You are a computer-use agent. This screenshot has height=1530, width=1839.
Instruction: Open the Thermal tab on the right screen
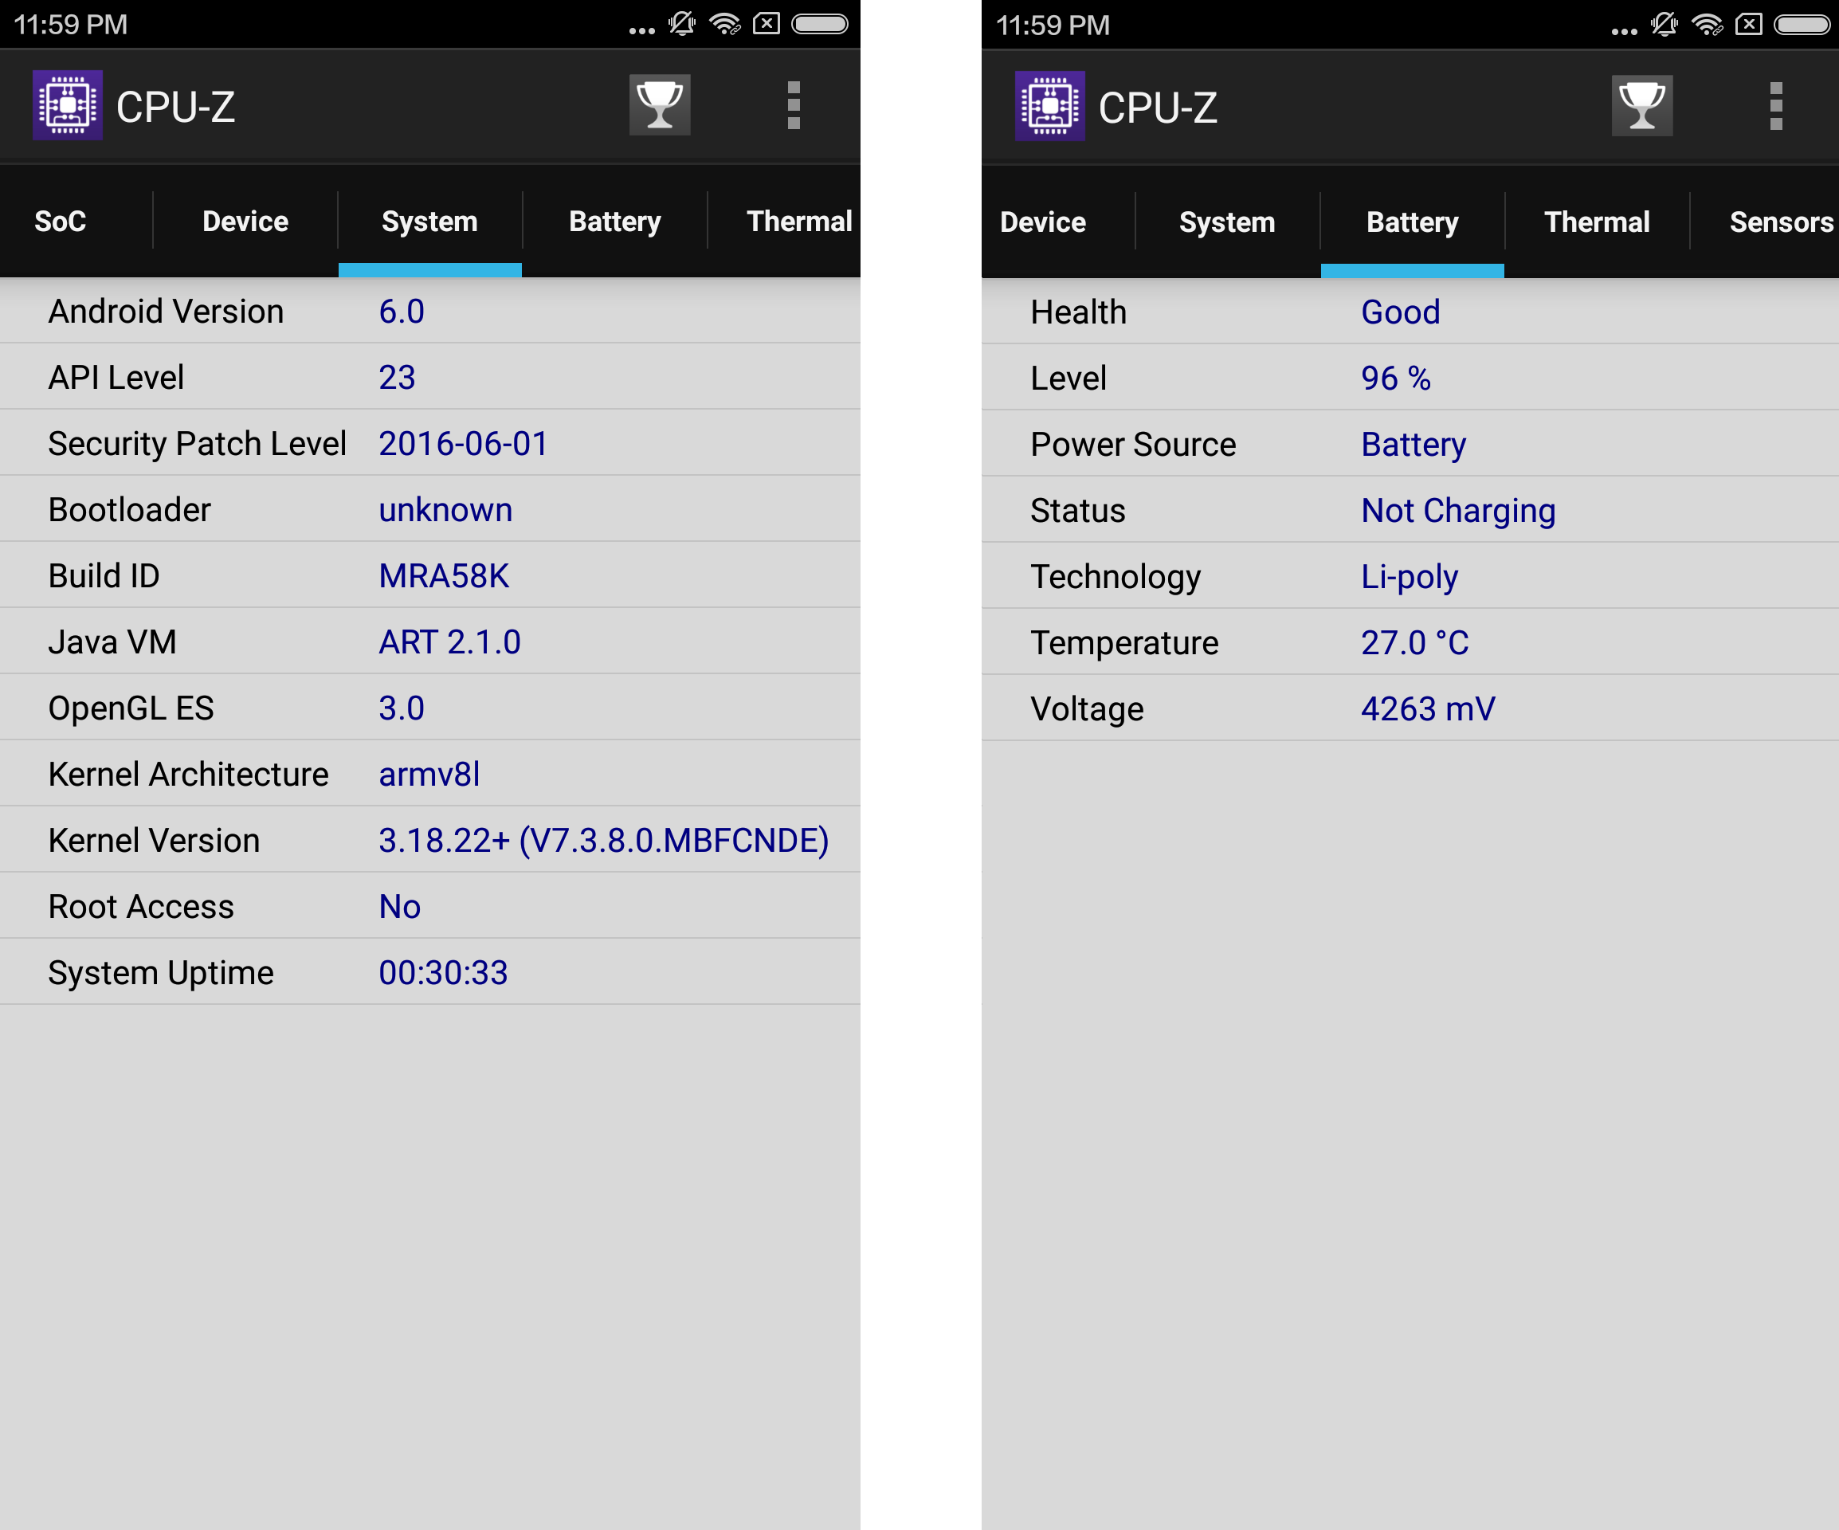pyautogui.click(x=1597, y=222)
